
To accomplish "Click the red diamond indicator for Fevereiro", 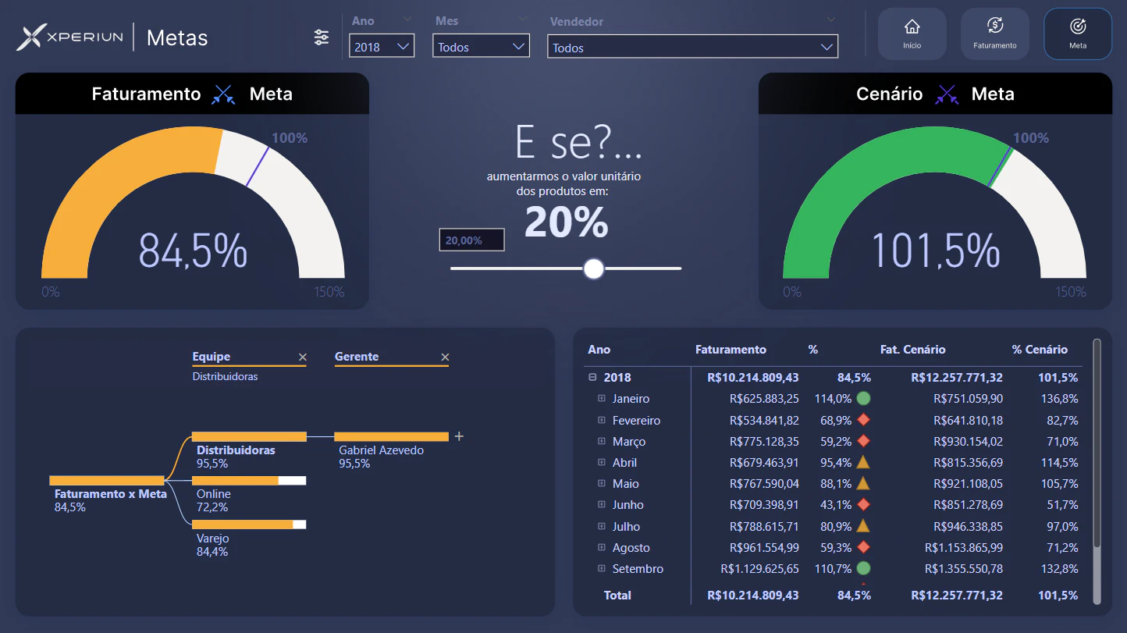I will point(863,420).
